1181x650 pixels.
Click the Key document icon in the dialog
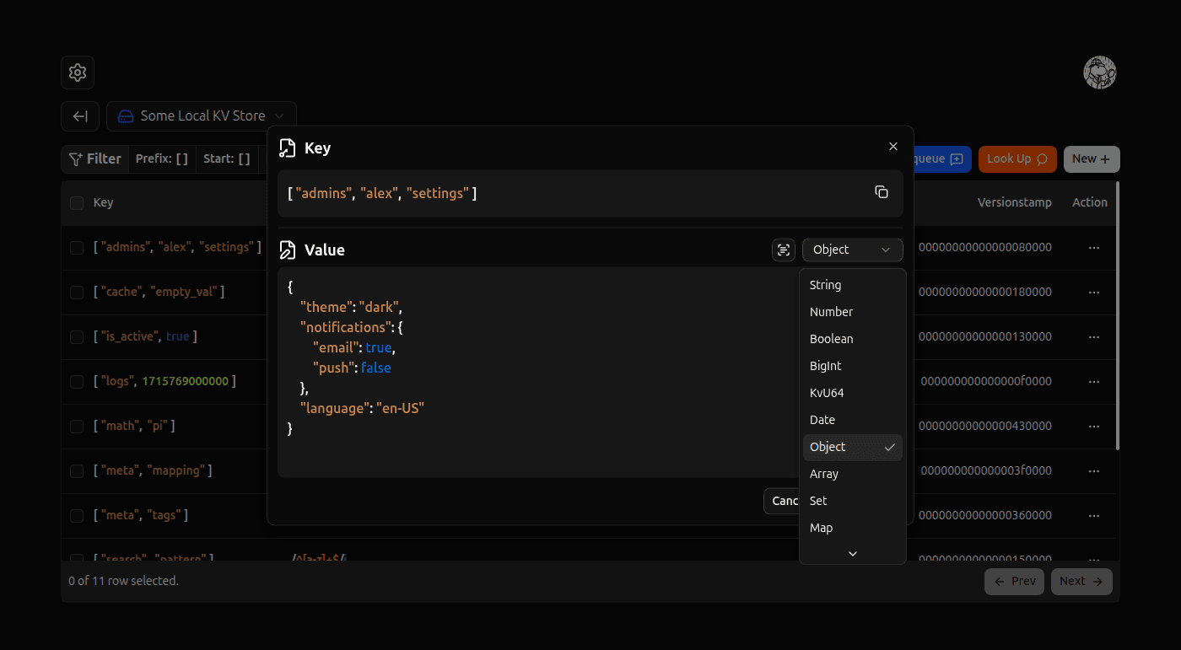click(288, 147)
